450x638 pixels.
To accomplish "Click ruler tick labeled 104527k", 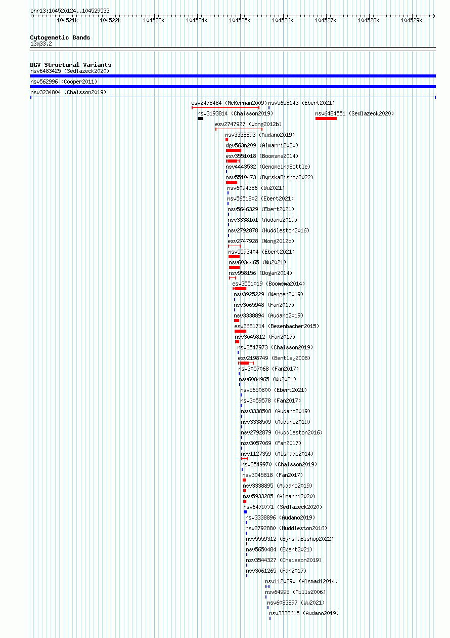I will [x=326, y=20].
